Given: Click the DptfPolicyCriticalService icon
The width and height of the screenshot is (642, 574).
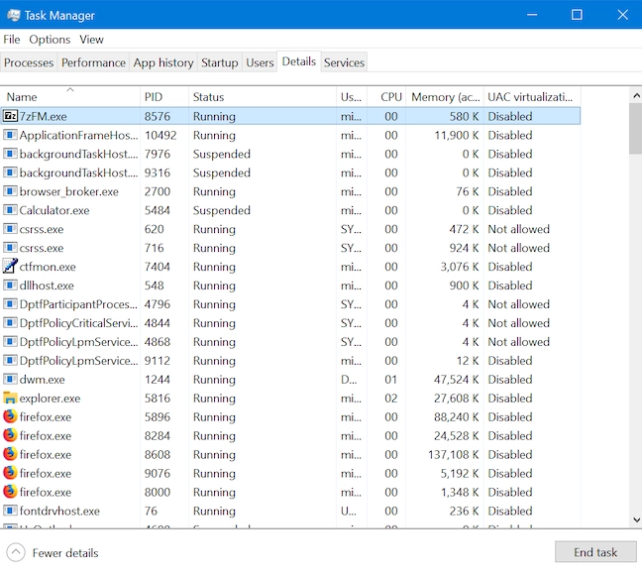Looking at the screenshot, I should pyautogui.click(x=10, y=323).
